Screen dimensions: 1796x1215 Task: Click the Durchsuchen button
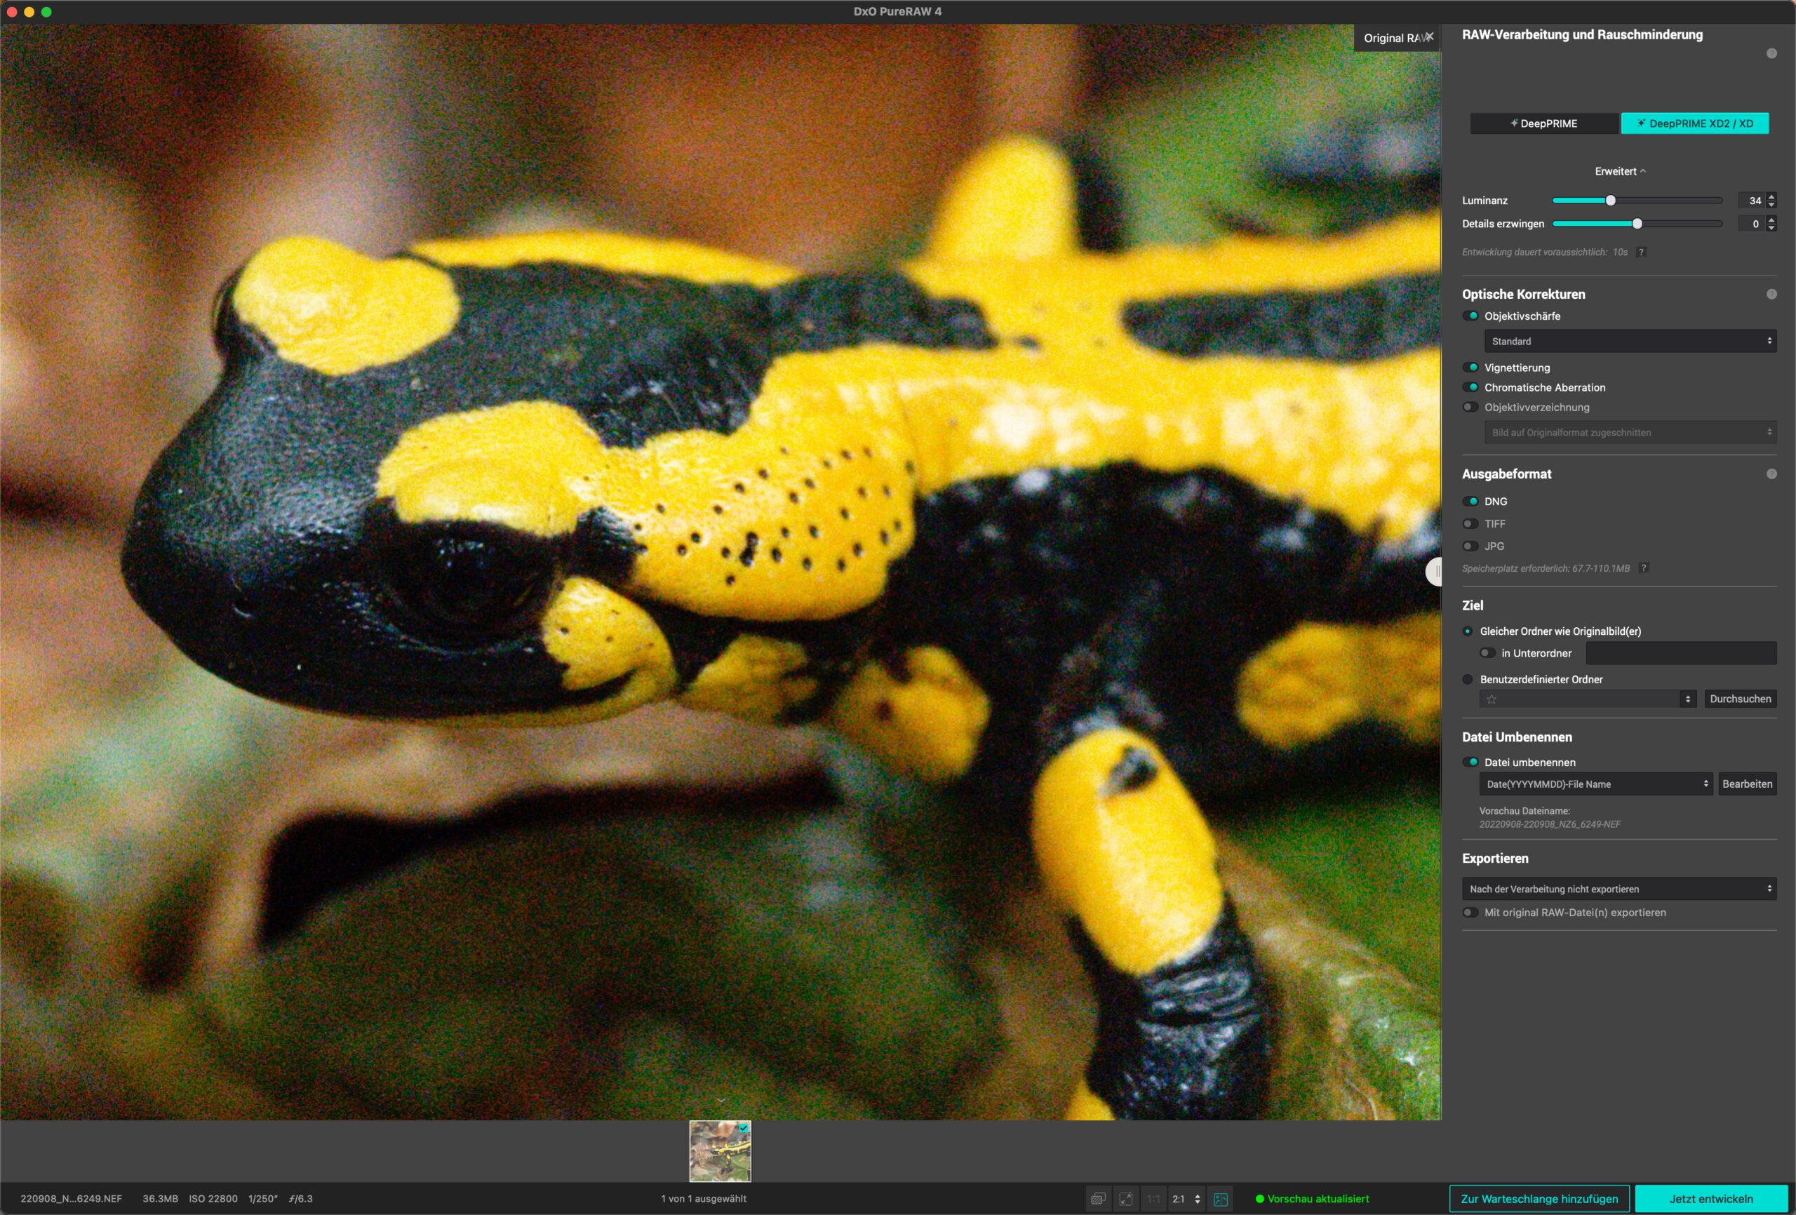point(1740,699)
